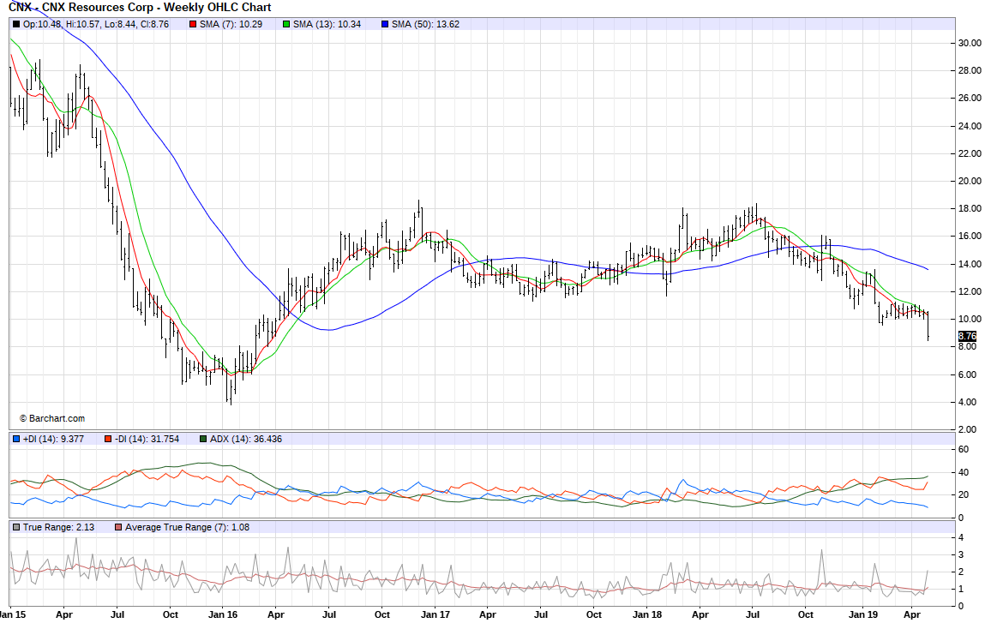The height and width of the screenshot is (641, 991).
Task: Click the 16.00 price axis label
Action: click(970, 237)
